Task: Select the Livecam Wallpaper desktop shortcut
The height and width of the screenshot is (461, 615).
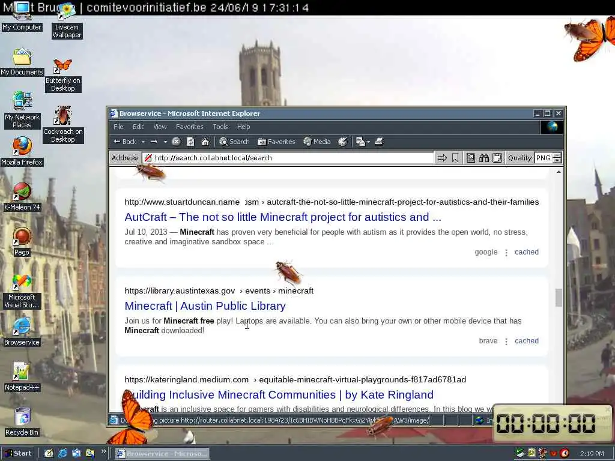Action: 67,20
